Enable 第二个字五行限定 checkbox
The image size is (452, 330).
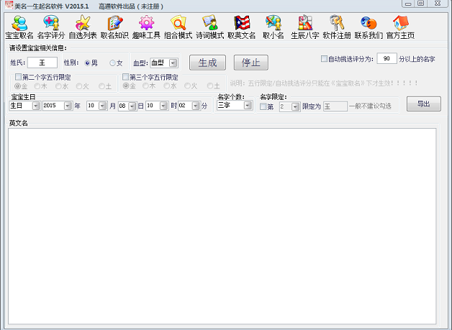[x=18, y=77]
